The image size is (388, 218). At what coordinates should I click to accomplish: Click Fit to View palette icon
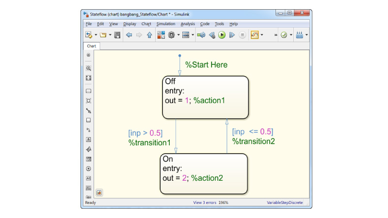[x=89, y=78]
